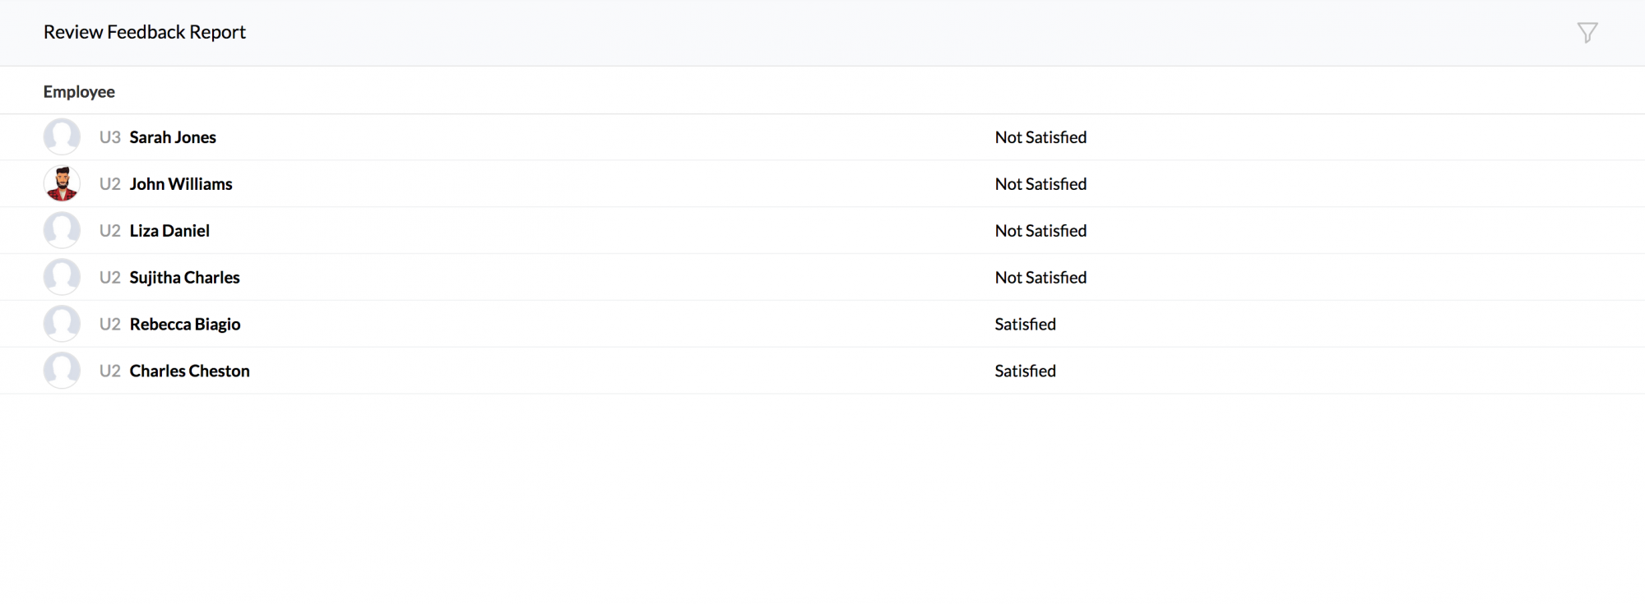Click Sarah Jones's Not Satisfied status

pyautogui.click(x=1040, y=137)
